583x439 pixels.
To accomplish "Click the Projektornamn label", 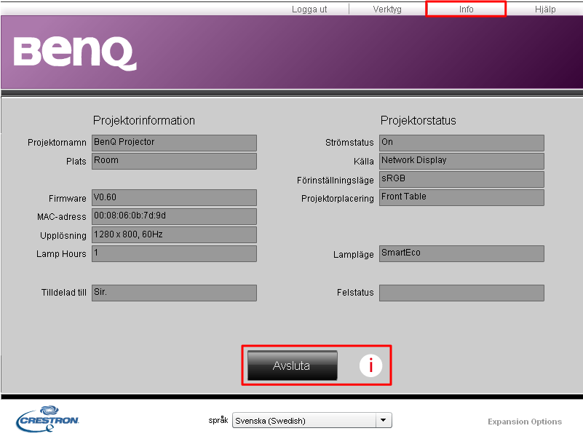I will 57,143.
